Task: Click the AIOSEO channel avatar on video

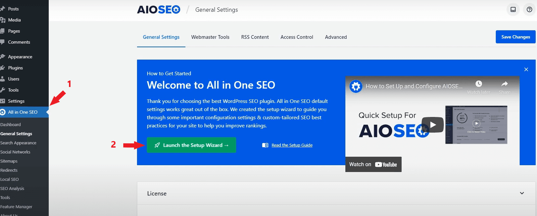Action: click(x=356, y=86)
